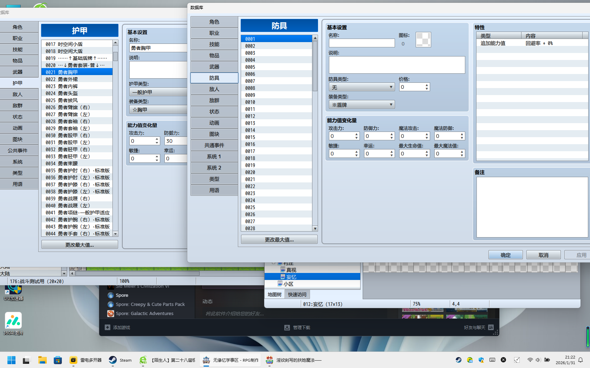Click 取消 button
This screenshot has height=368, width=590.
[x=544, y=255]
